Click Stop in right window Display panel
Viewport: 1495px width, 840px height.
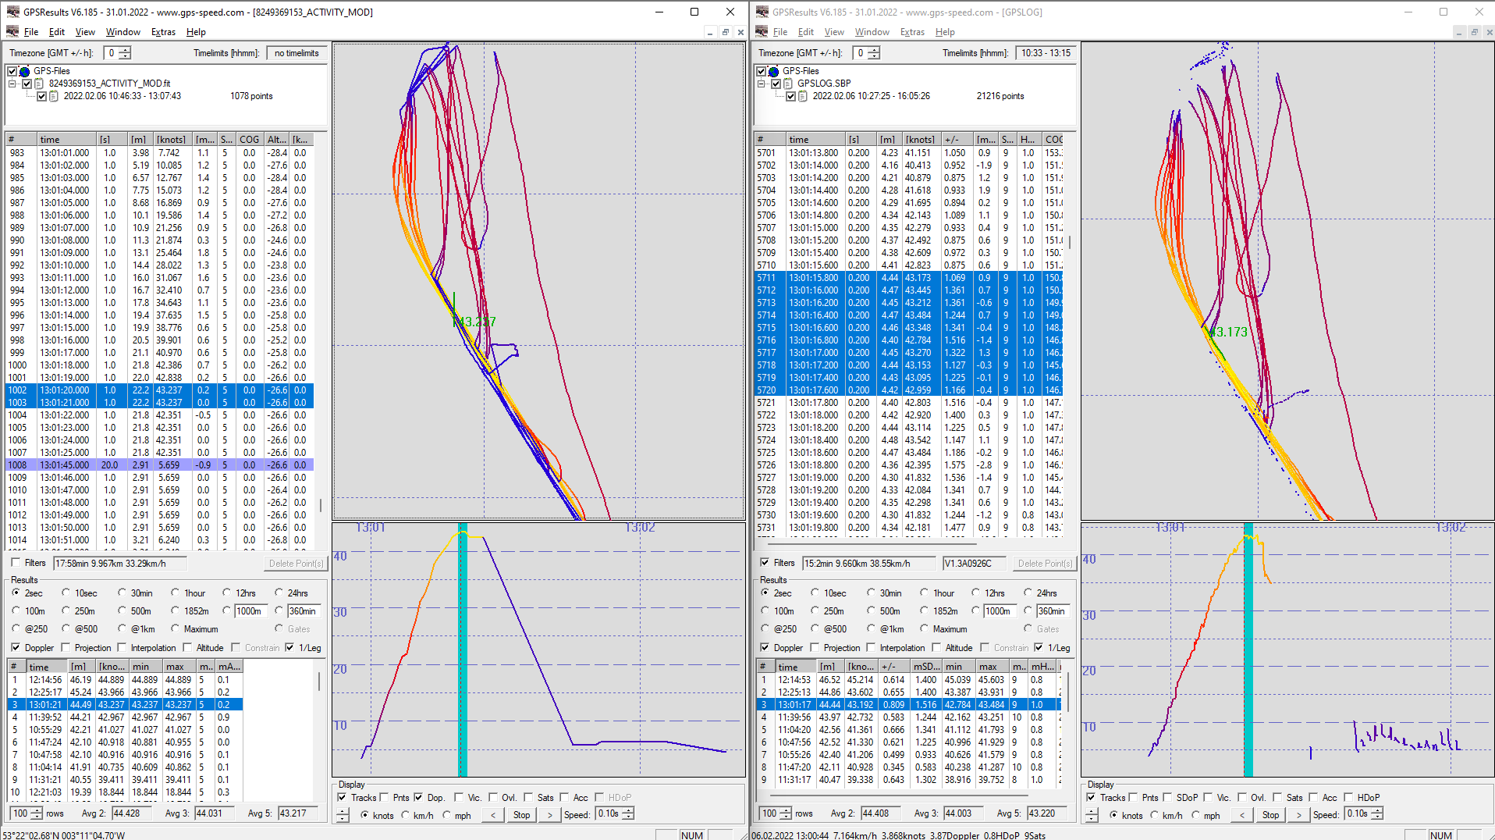click(x=1270, y=814)
